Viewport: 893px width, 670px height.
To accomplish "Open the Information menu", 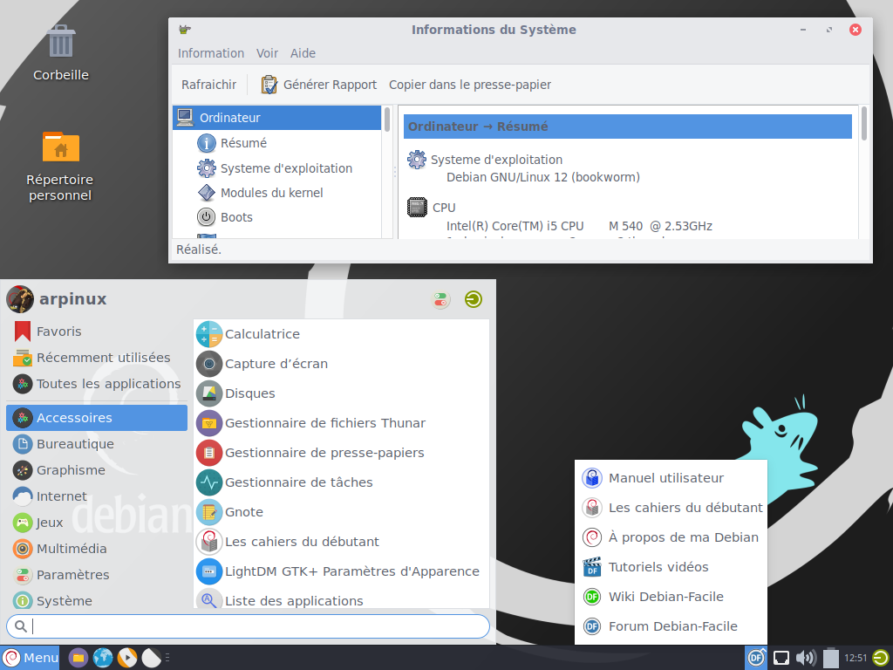I will pyautogui.click(x=211, y=53).
